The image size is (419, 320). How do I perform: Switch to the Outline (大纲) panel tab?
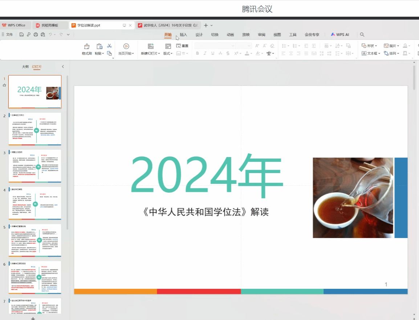(x=25, y=66)
